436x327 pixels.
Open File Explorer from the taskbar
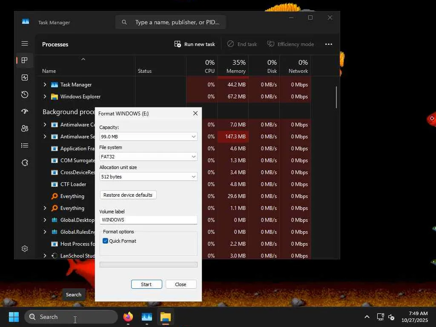coord(166,317)
